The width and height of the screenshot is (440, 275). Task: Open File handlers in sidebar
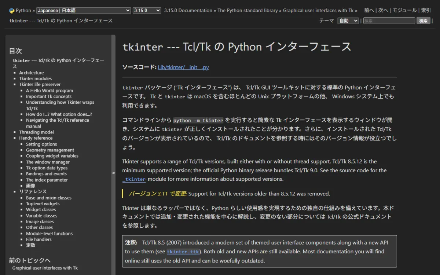coord(39,239)
